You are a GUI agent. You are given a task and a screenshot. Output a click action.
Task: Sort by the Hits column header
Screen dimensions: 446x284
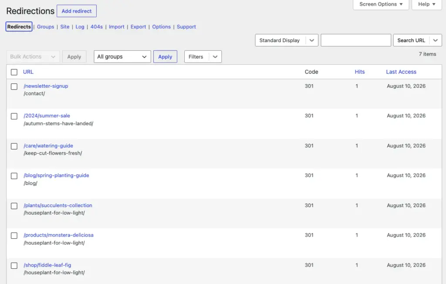pos(359,72)
